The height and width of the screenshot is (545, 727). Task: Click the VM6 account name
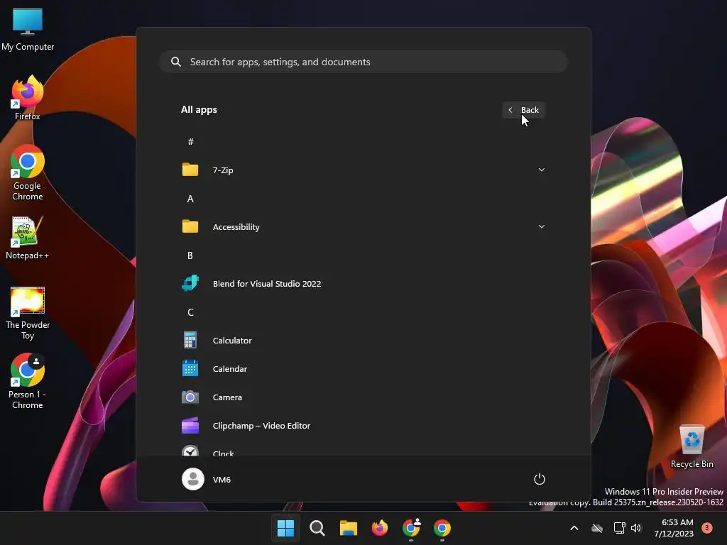point(222,480)
